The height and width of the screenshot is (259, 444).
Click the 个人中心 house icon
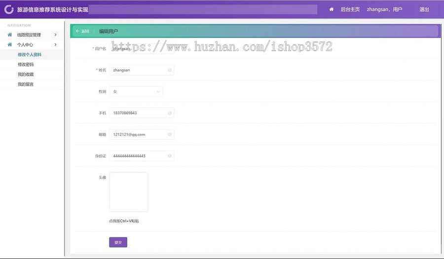10,44
